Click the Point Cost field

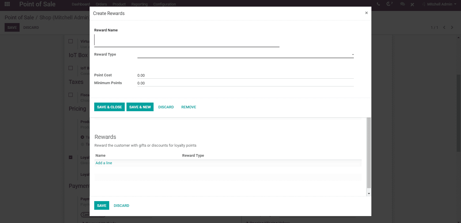[x=245, y=75]
